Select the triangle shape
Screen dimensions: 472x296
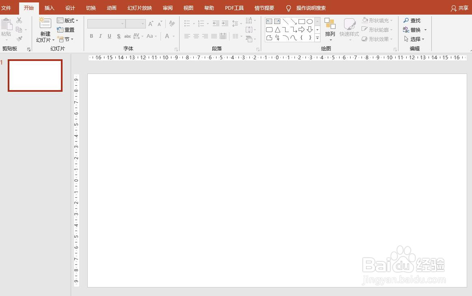point(277,30)
